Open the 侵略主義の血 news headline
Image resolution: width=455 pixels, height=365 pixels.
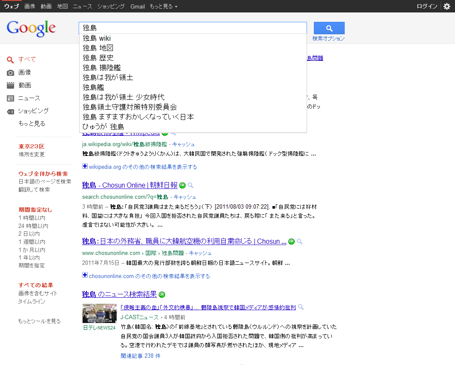coord(208,307)
